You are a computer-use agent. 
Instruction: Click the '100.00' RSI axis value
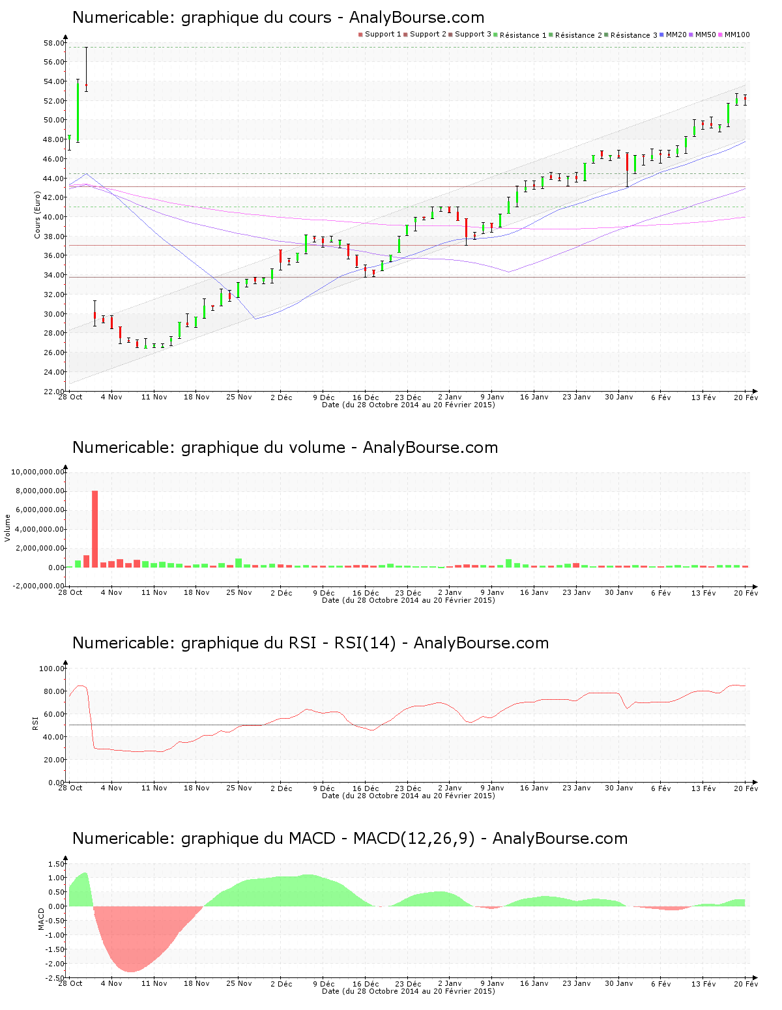tap(52, 669)
